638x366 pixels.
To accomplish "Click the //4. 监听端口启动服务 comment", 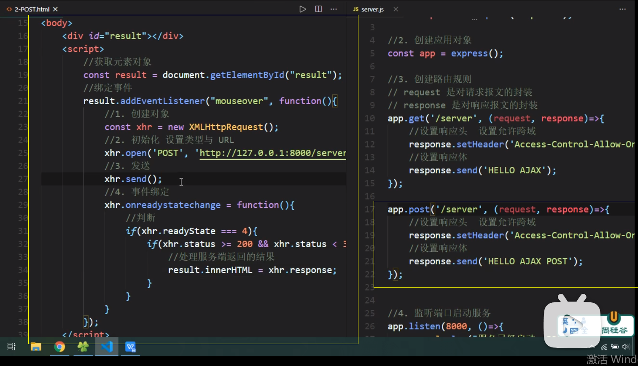I will (439, 313).
